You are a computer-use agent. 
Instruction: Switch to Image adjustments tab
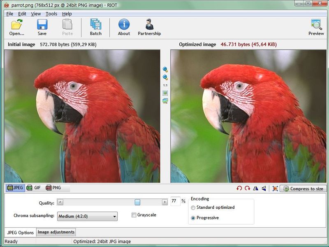56,232
